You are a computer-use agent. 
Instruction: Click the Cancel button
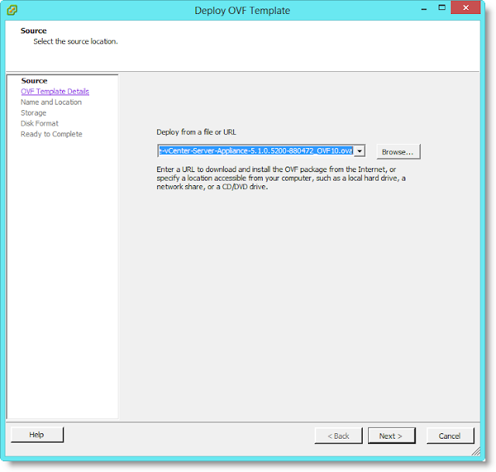449,436
